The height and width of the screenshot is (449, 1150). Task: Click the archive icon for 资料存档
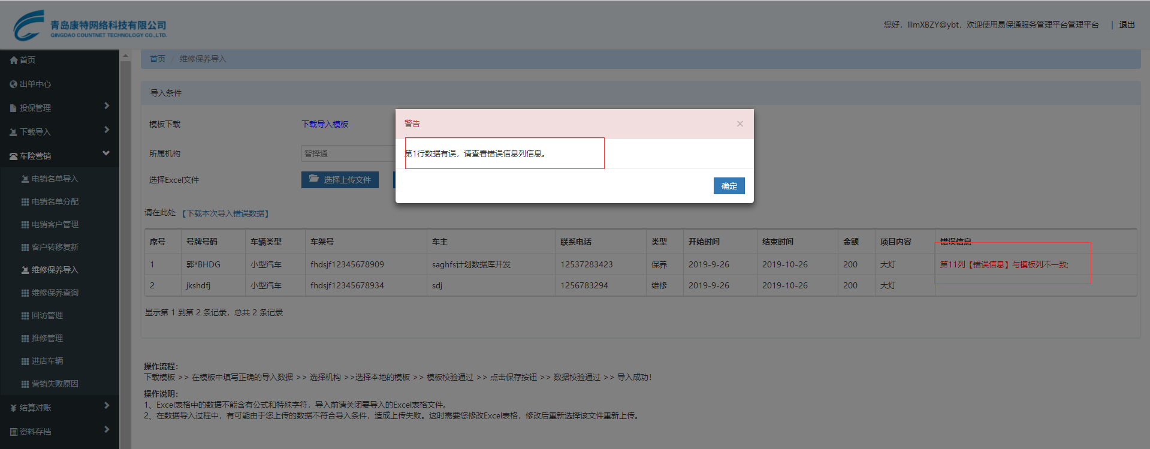coord(13,432)
